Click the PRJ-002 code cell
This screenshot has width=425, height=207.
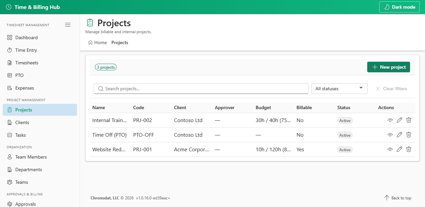tap(142, 120)
